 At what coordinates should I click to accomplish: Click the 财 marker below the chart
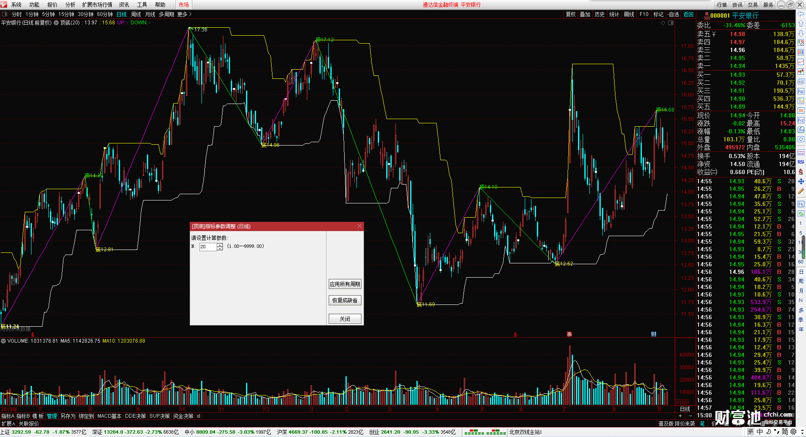tap(654, 334)
